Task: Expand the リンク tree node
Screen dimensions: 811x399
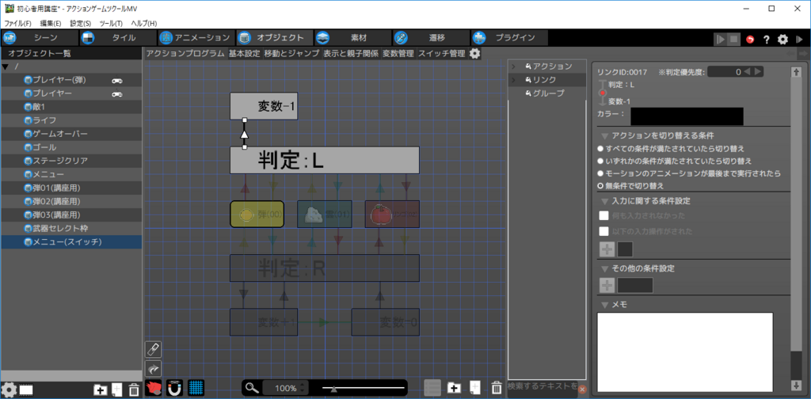Action: 513,80
